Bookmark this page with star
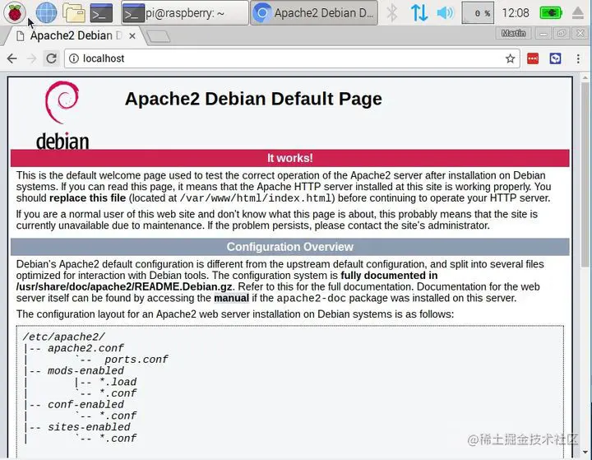The image size is (592, 460). click(x=510, y=58)
